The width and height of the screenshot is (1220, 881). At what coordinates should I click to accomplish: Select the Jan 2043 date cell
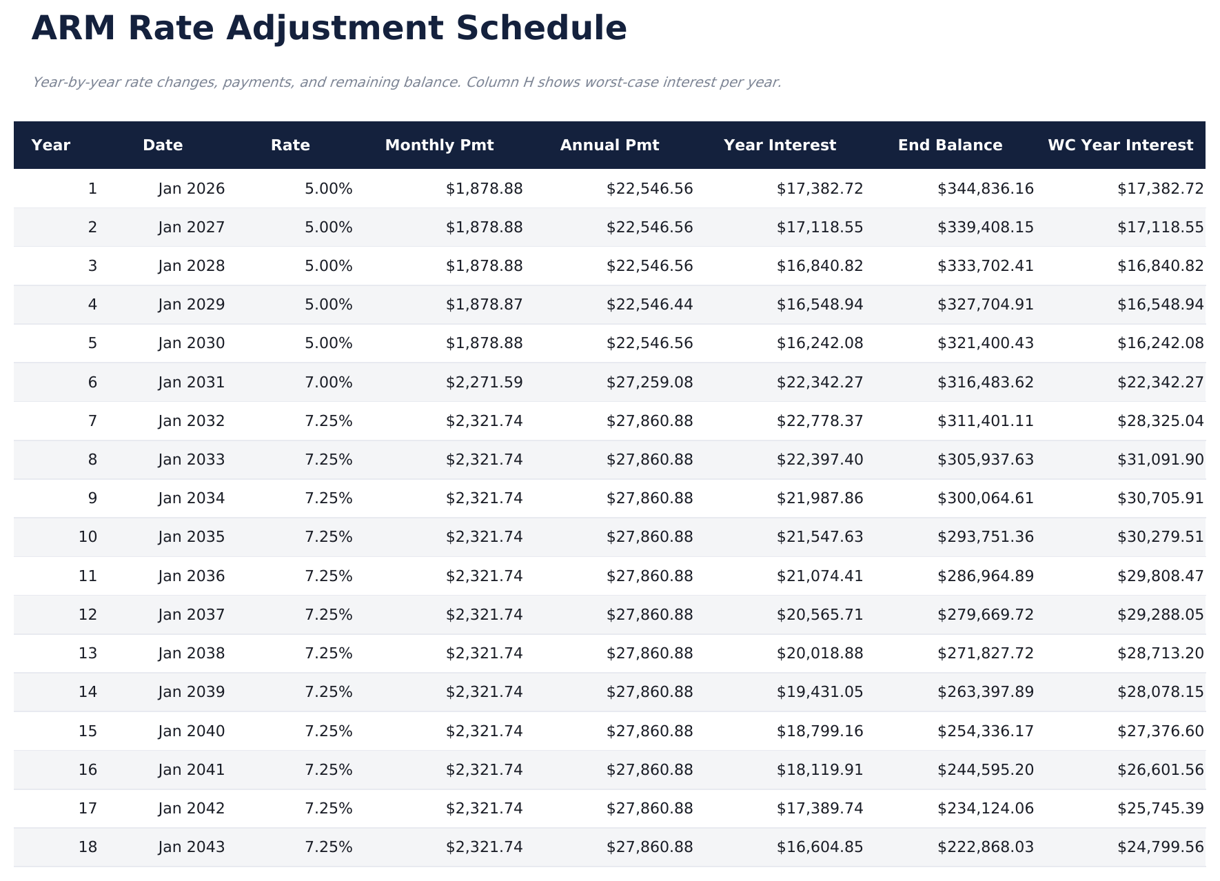pos(191,847)
